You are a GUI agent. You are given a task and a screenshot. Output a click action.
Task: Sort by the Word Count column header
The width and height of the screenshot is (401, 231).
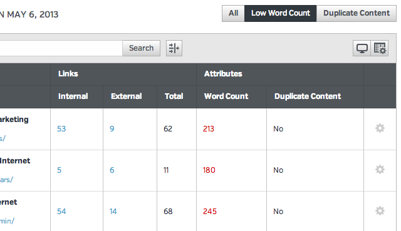[226, 96]
